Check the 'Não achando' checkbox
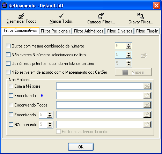 click(11, 125)
